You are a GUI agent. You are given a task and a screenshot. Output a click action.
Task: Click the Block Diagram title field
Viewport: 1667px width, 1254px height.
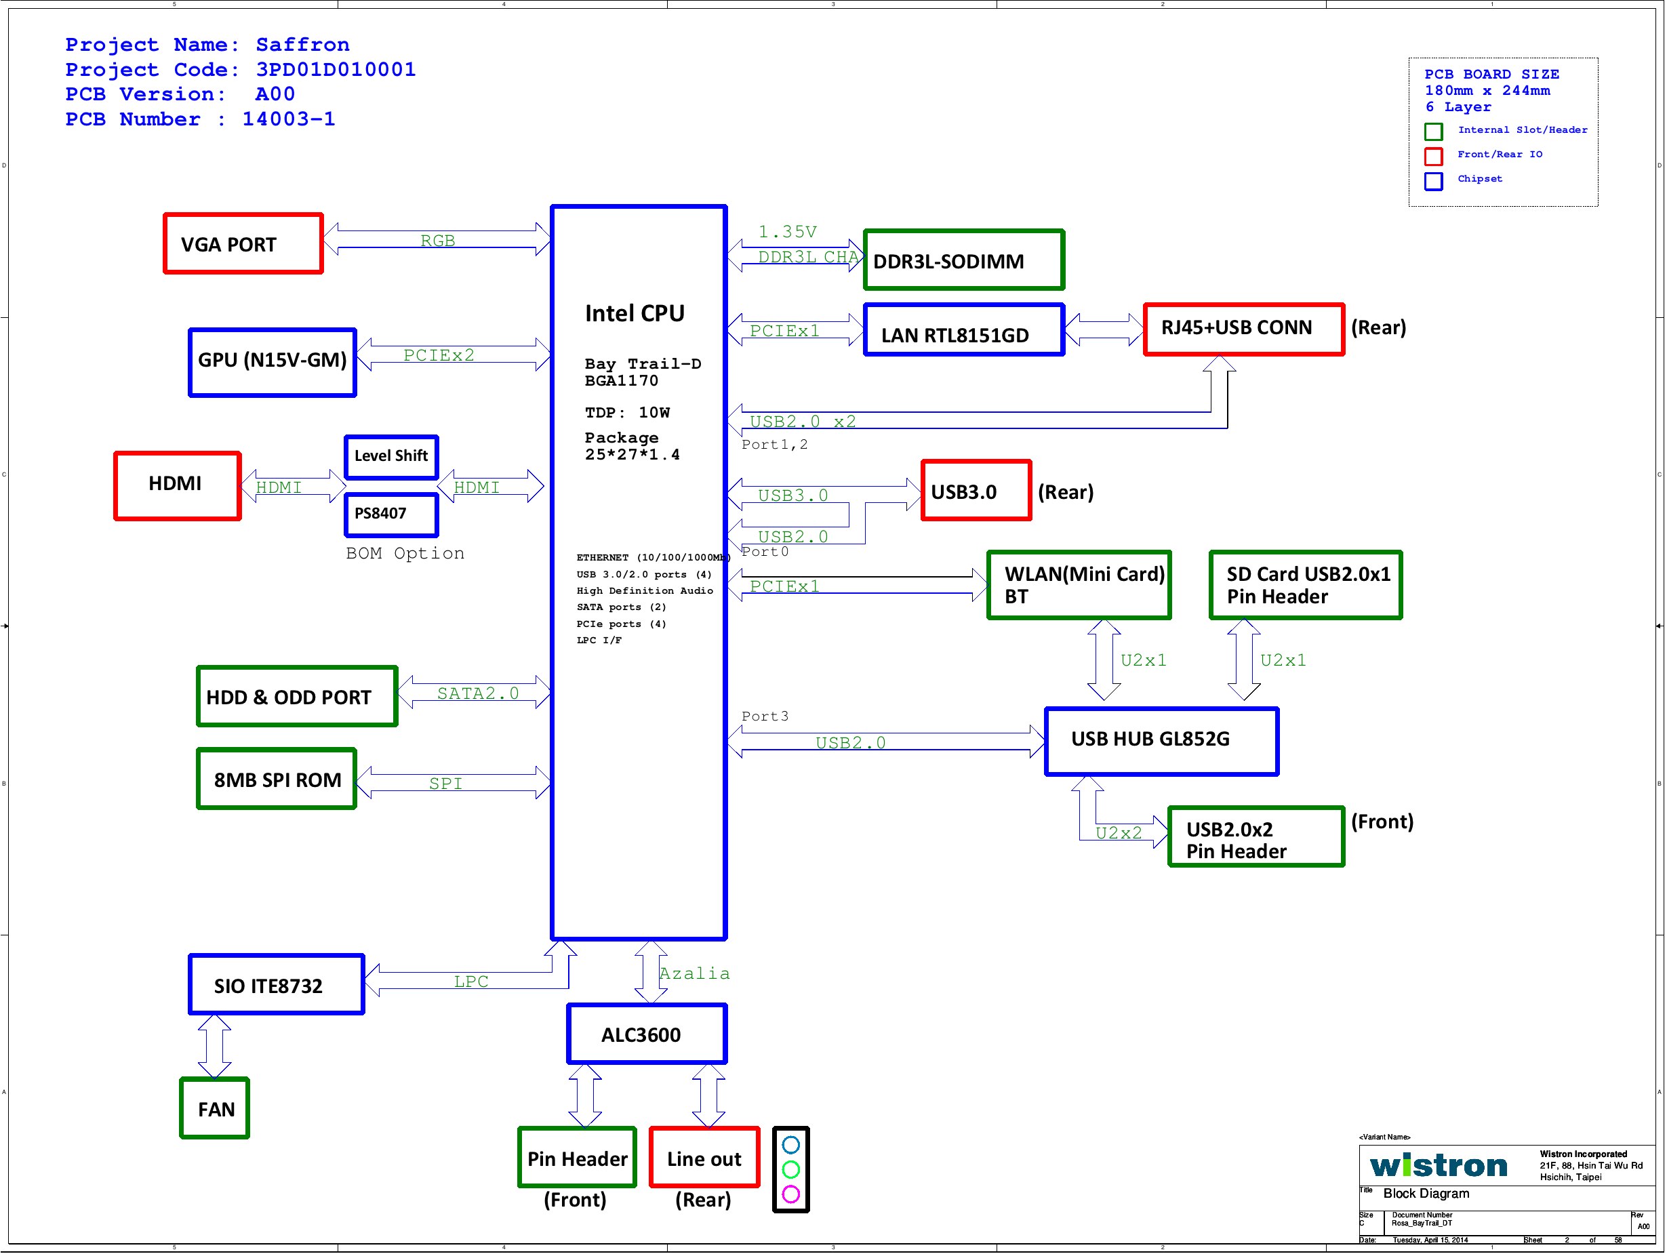coord(1426,1194)
